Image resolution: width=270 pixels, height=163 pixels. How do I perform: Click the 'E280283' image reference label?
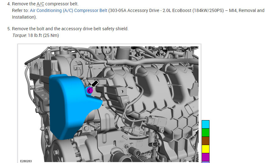[x=26, y=161]
